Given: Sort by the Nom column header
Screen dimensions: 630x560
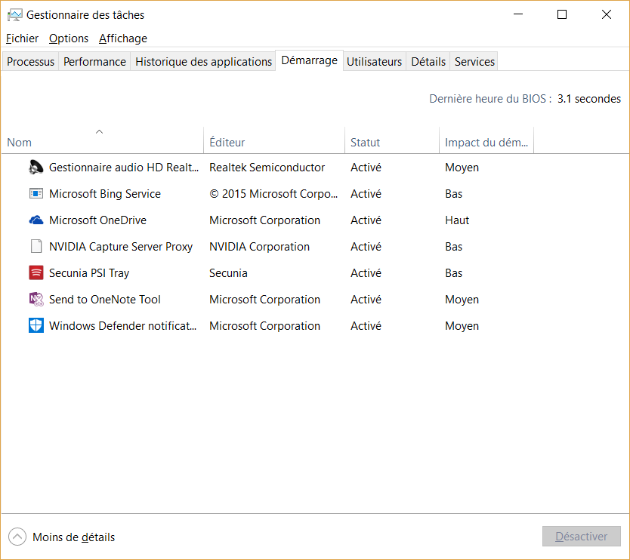Looking at the screenshot, I should pos(103,140).
